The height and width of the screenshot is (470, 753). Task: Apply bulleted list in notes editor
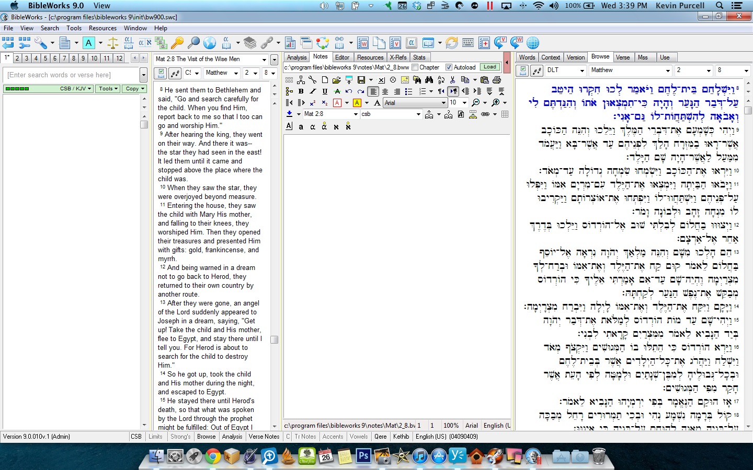pos(409,91)
